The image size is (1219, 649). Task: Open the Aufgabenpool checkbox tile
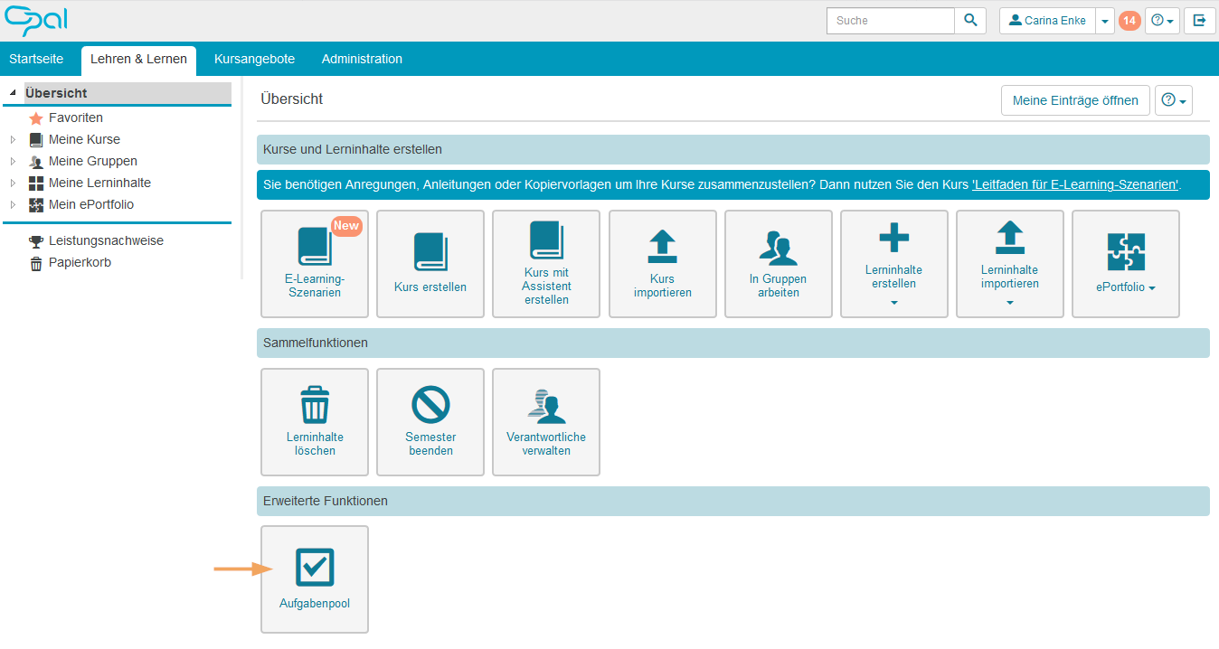click(315, 578)
